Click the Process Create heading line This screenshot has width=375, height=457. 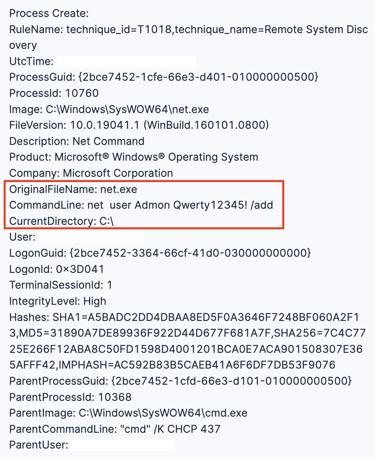tap(49, 13)
